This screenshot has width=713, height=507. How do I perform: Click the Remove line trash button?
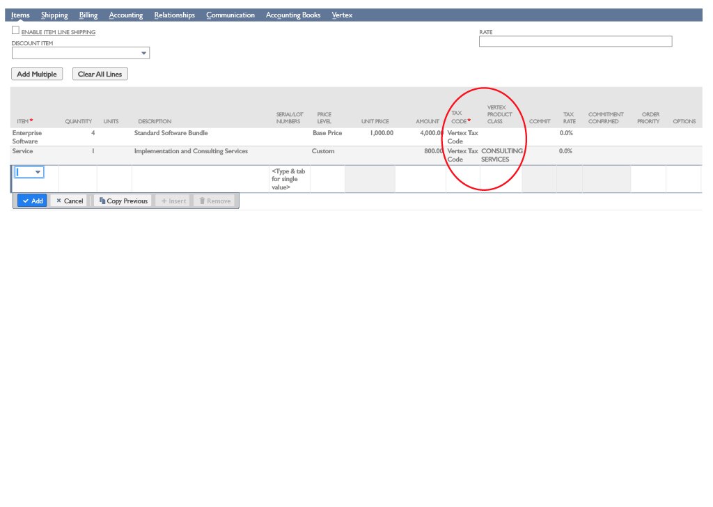pos(214,201)
